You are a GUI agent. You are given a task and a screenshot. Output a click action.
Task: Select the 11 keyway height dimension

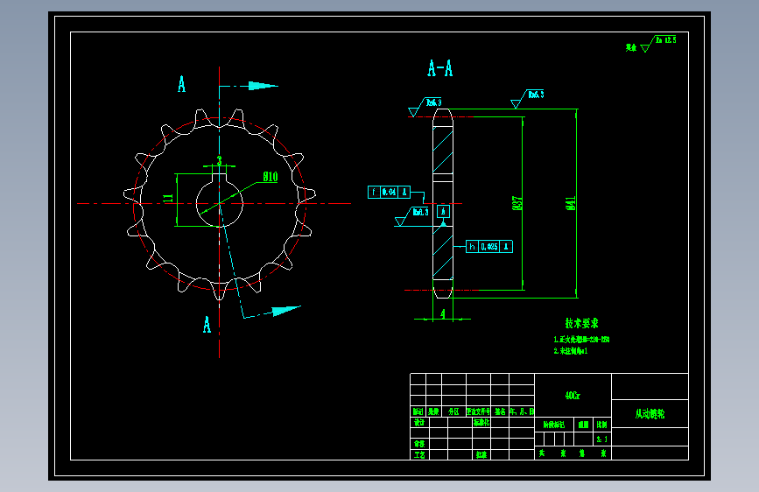click(168, 198)
